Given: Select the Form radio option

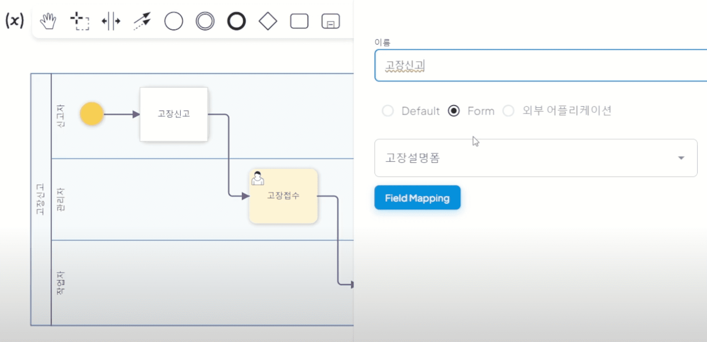Looking at the screenshot, I should tap(454, 111).
